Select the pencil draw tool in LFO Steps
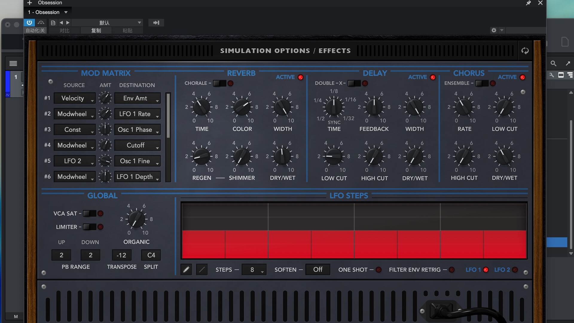The width and height of the screenshot is (574, 323). pos(186,270)
